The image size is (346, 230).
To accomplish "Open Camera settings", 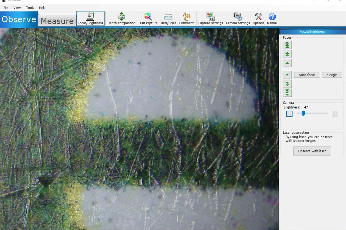I will pos(238,19).
